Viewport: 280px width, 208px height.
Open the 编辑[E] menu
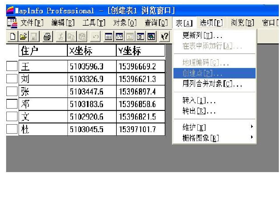pyautogui.click(x=63, y=23)
